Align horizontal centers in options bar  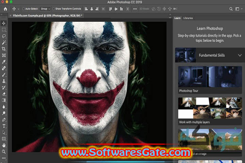pyautogui.click(x=92, y=9)
